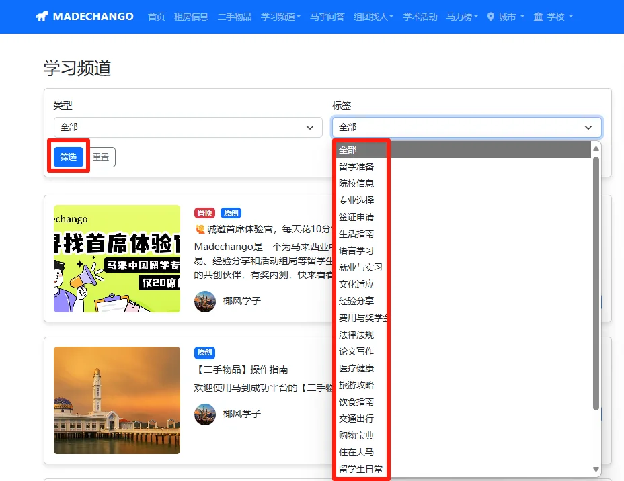The height and width of the screenshot is (481, 624).
Task: Pick 语言学习 tag option
Action: pyautogui.click(x=463, y=251)
